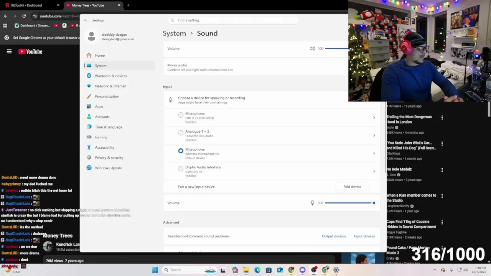Open options for Trolling the Most Dangerous Hood video

(x=442, y=118)
